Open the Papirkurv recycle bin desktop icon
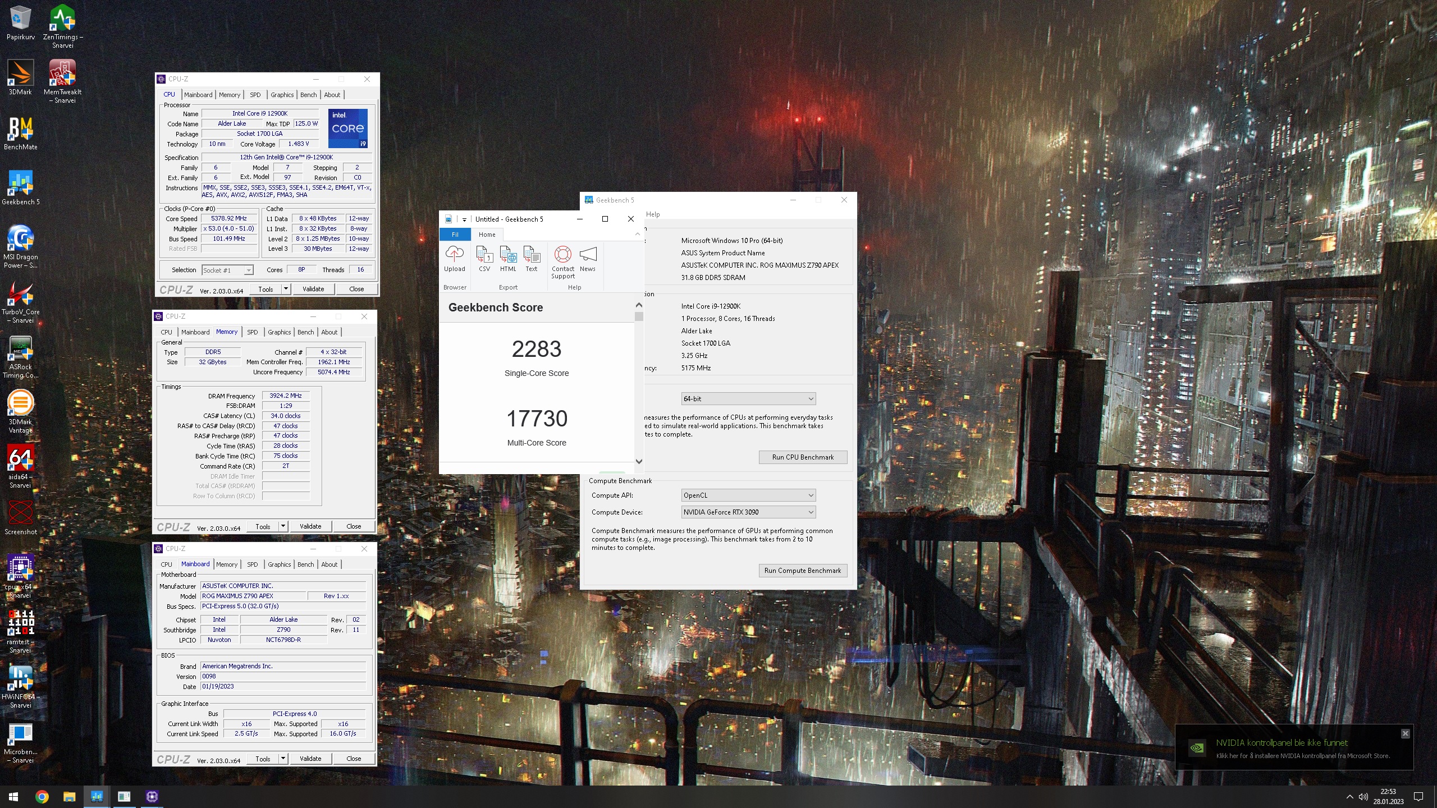The width and height of the screenshot is (1437, 808). pos(21,22)
